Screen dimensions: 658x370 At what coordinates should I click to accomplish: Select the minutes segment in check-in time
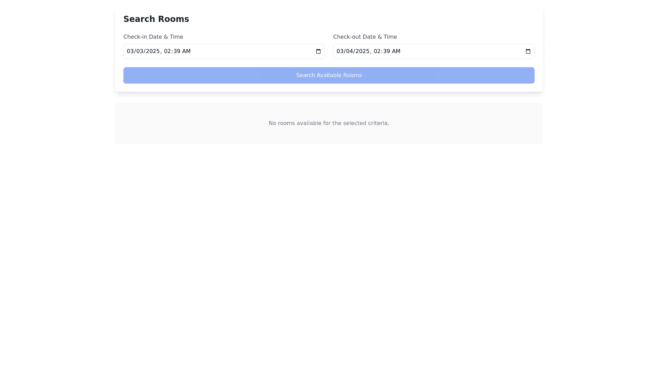click(x=177, y=51)
